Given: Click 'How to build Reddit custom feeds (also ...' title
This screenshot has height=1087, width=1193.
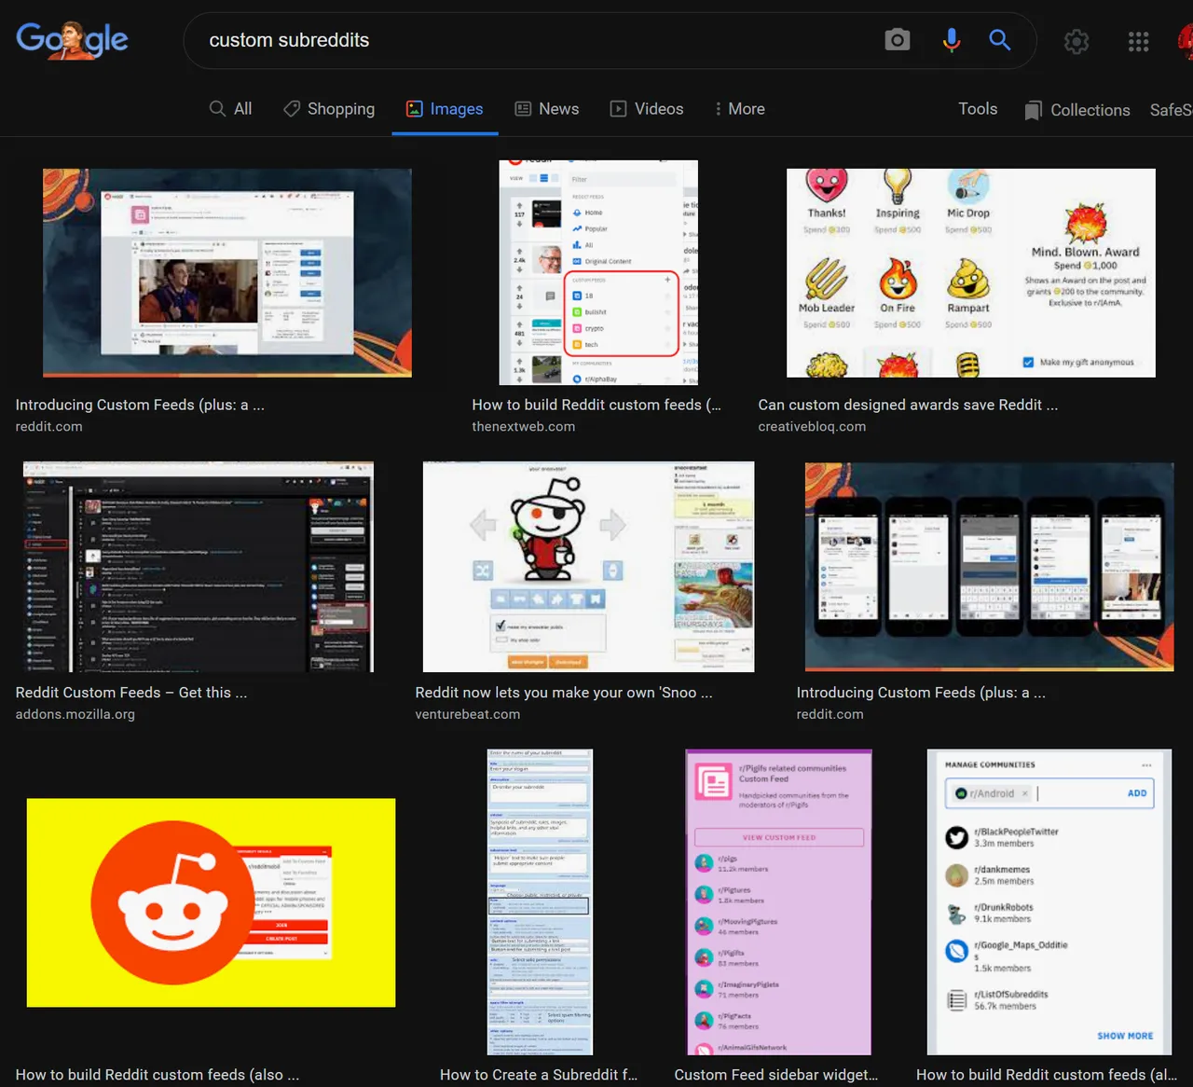Looking at the screenshot, I should (158, 1075).
